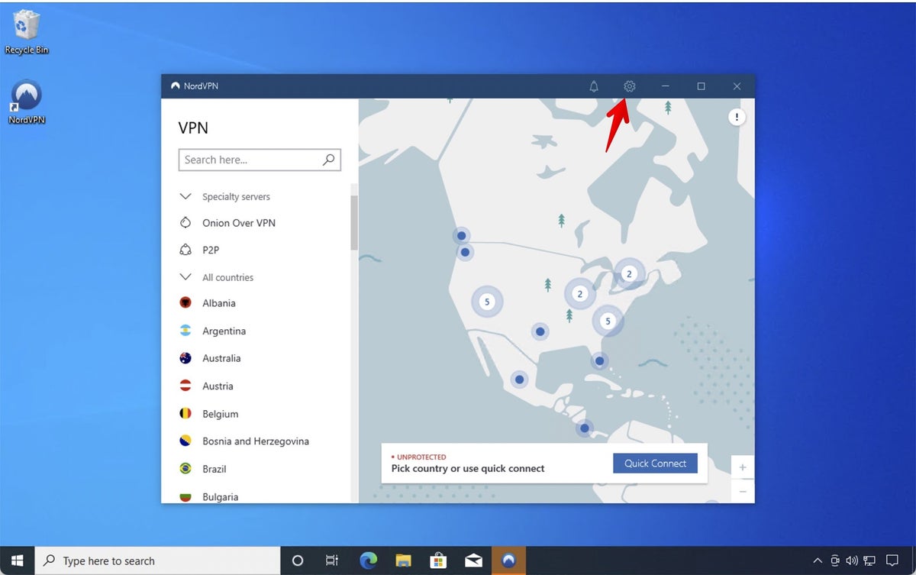Screen dimensions: 916x575
Task: Click the Quick Connect button
Action: point(655,463)
